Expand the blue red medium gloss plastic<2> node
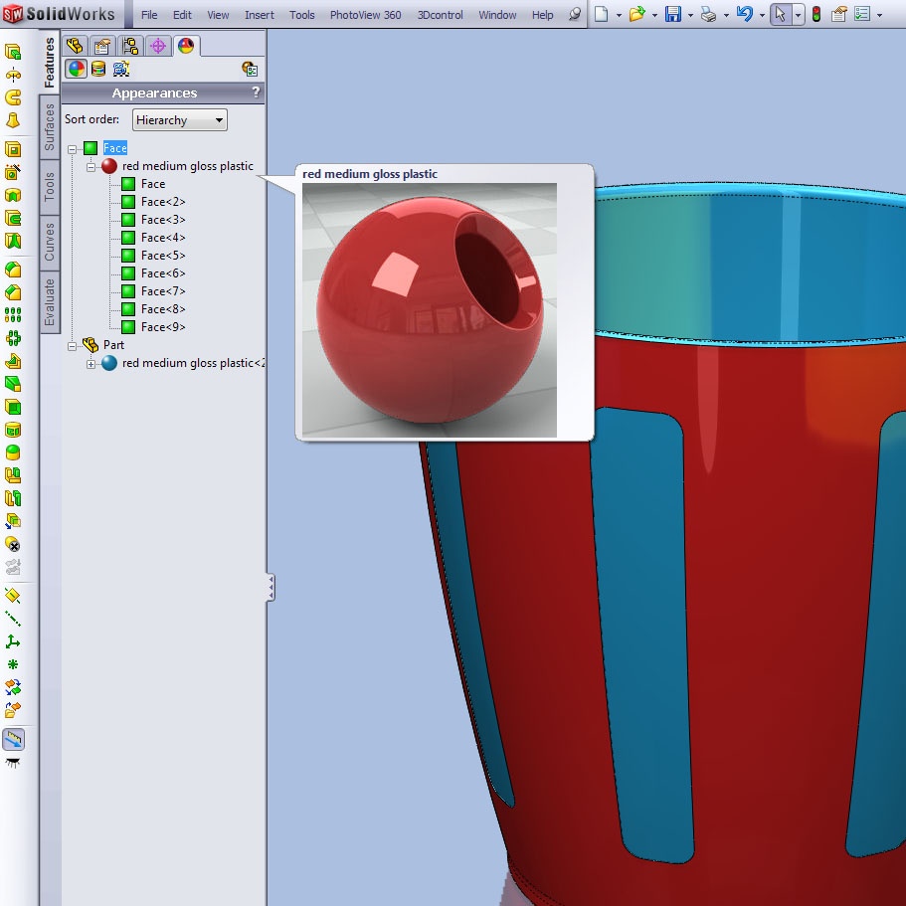Screen dimensions: 906x906 [x=91, y=364]
